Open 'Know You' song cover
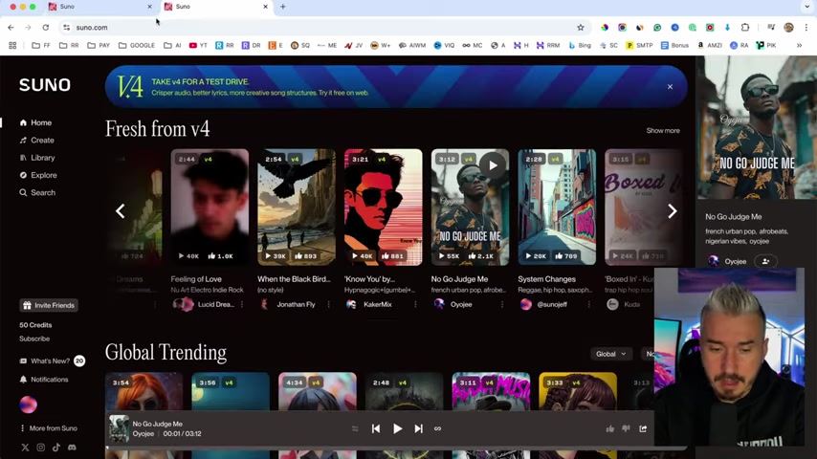Image resolution: width=817 pixels, height=459 pixels. [x=383, y=208]
